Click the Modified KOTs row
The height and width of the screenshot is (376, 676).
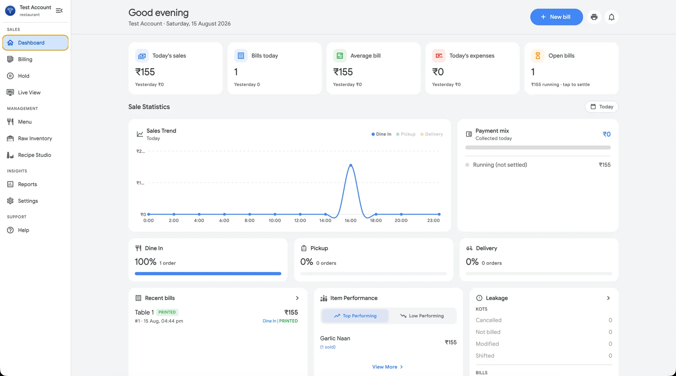(544, 344)
